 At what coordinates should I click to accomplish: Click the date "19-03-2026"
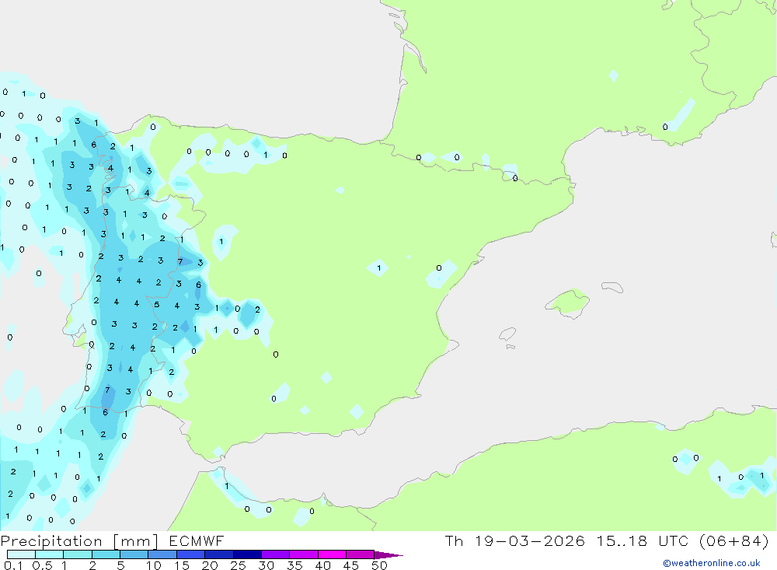pos(529,541)
